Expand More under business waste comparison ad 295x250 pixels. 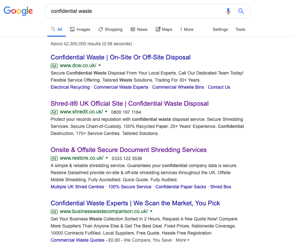tap(182, 240)
